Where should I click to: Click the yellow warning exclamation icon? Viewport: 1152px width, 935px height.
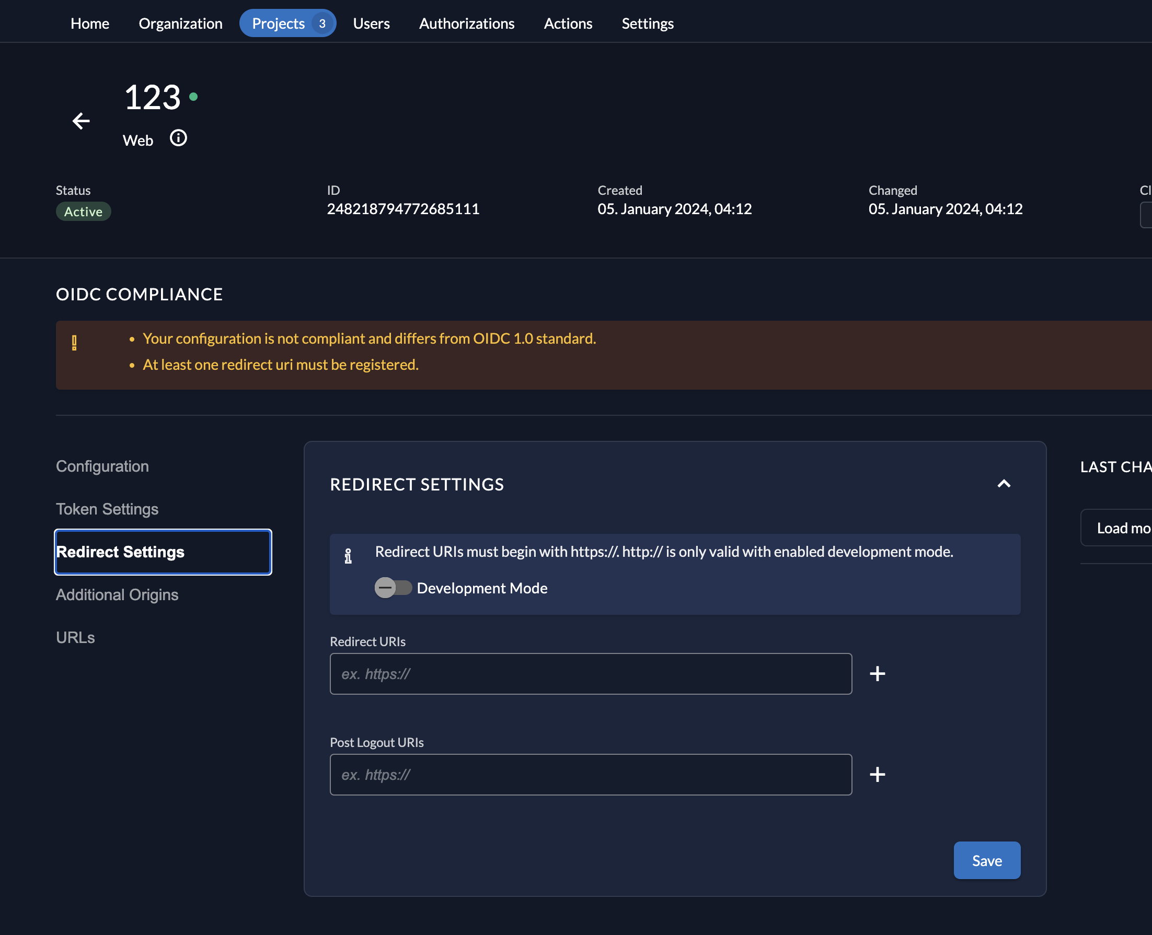(x=74, y=343)
